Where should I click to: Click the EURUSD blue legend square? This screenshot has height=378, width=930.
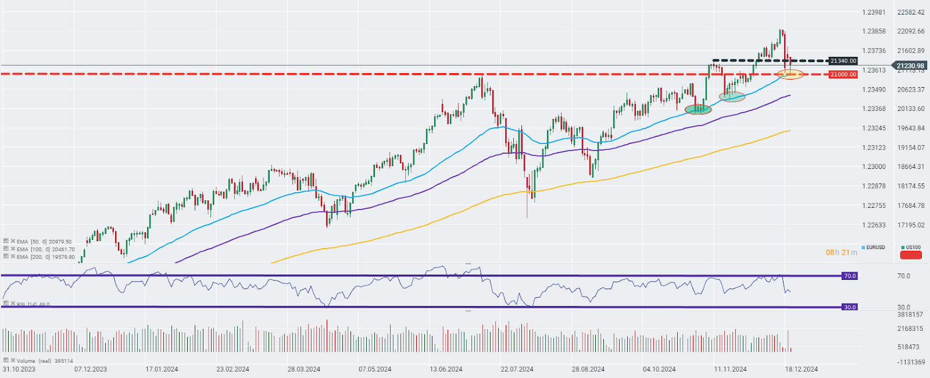point(863,247)
